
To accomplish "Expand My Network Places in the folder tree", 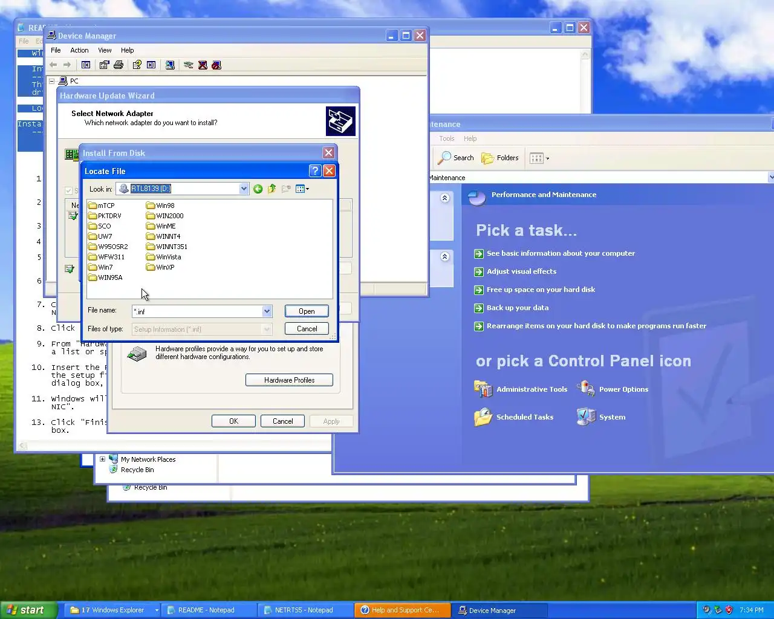I will point(102,459).
